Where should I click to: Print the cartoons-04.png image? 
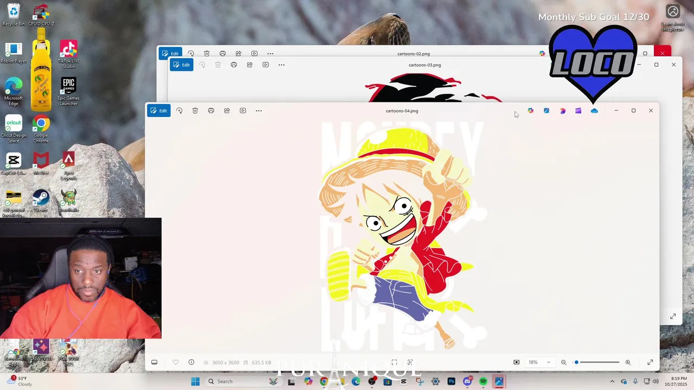[211, 110]
